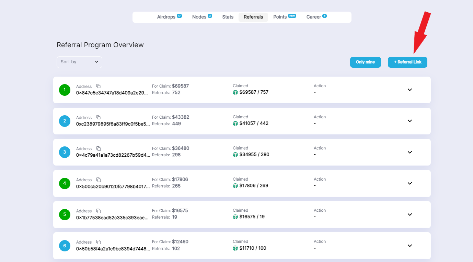Click the Tether icon beside $34955 / 280
473x262 pixels.
(x=235, y=155)
